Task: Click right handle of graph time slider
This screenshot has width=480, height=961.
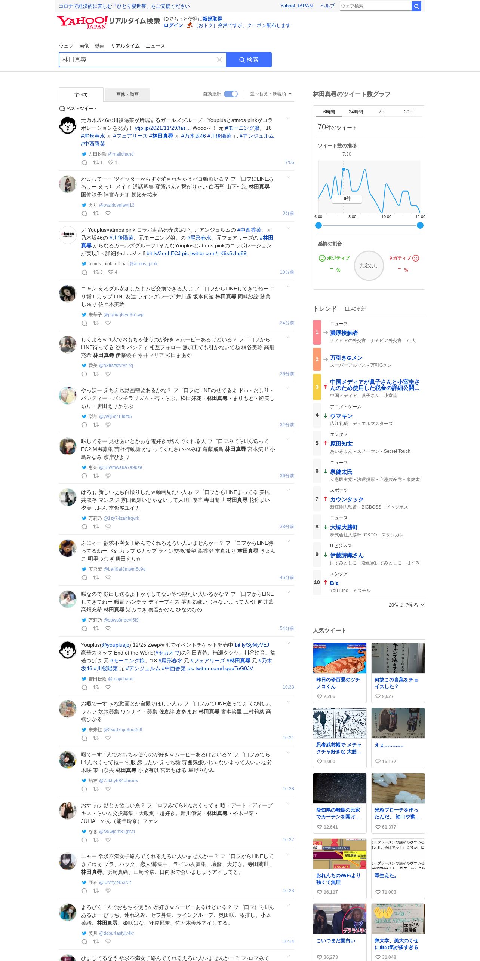Action: (420, 225)
